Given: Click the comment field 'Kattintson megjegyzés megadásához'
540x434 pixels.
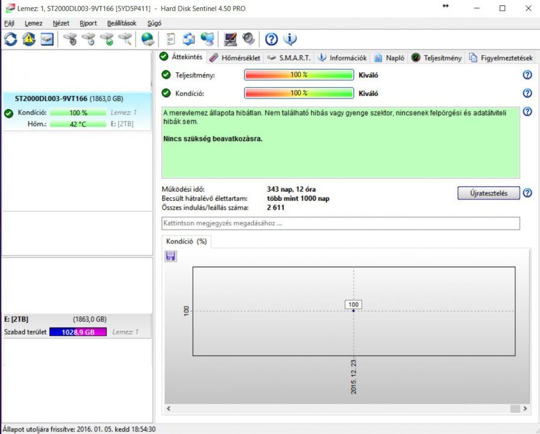Looking at the screenshot, I should pyautogui.click(x=341, y=223).
